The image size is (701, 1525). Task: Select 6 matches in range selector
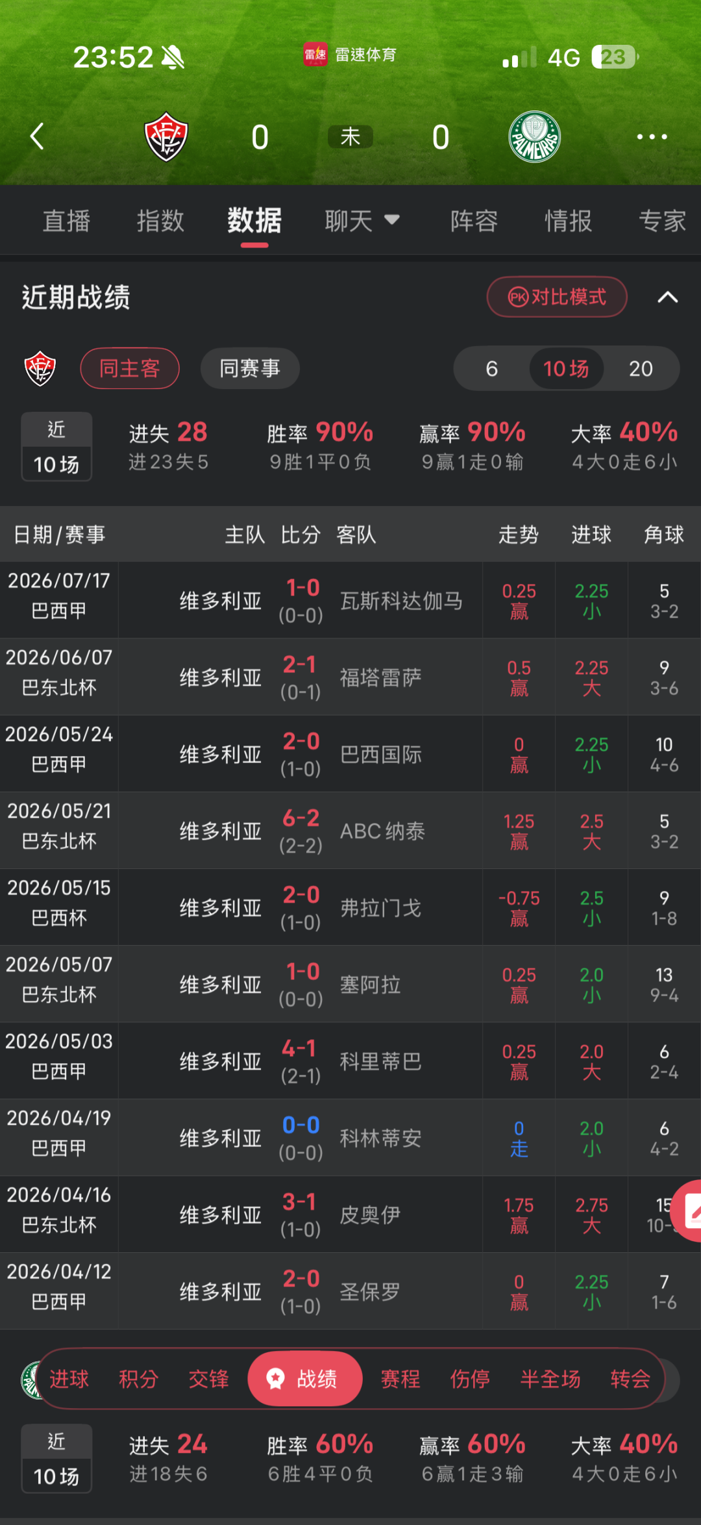[x=492, y=368]
